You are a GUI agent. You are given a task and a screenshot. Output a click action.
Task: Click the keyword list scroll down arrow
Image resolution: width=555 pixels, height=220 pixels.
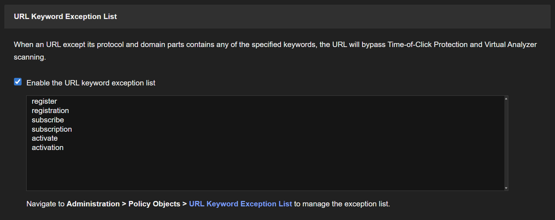(x=506, y=188)
